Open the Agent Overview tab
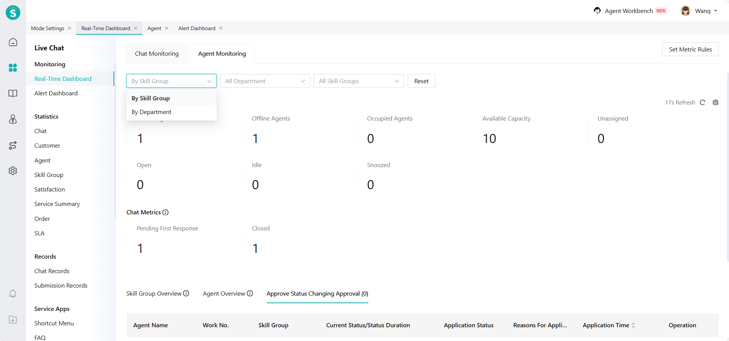729x341 pixels. pos(224,293)
